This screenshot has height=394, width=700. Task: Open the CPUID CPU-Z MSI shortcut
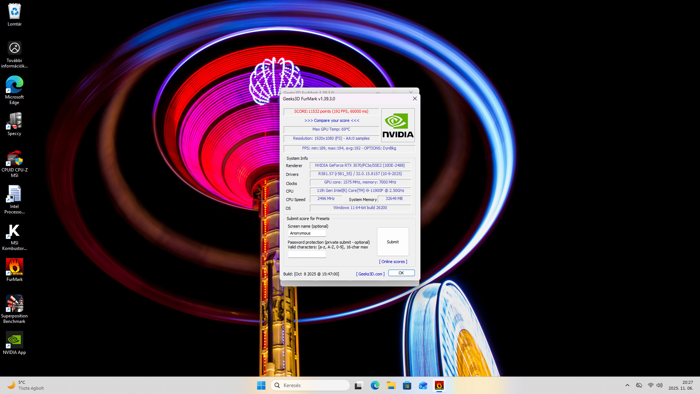15,158
